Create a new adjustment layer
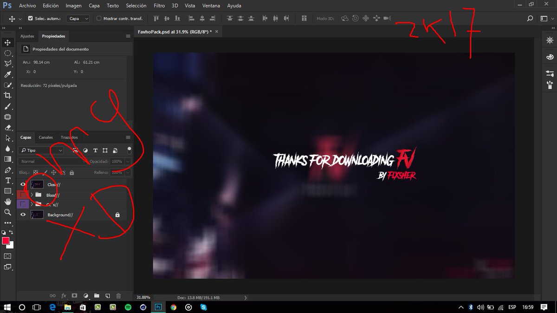This screenshot has width=557, height=313. tap(85, 296)
